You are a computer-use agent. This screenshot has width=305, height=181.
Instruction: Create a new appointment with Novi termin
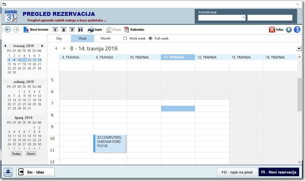pyautogui.click(x=36, y=30)
